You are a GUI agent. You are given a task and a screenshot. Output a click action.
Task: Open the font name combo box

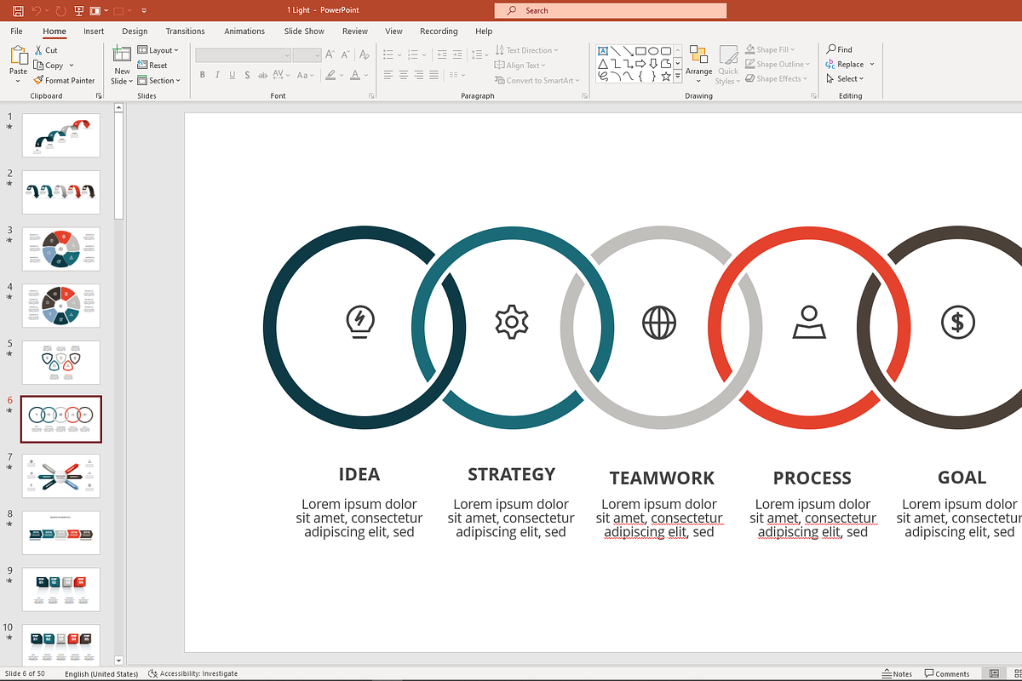243,54
